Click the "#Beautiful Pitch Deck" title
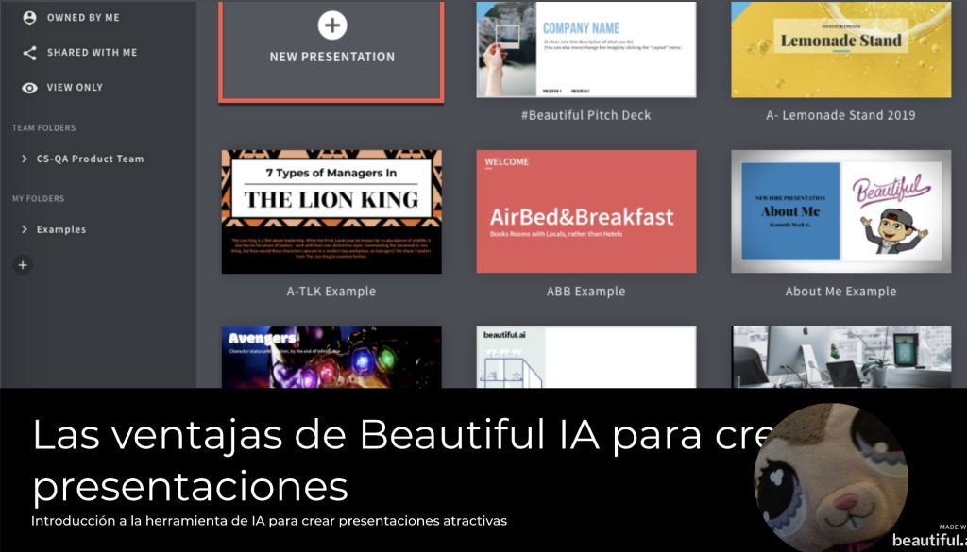967x552 pixels. 585,115
